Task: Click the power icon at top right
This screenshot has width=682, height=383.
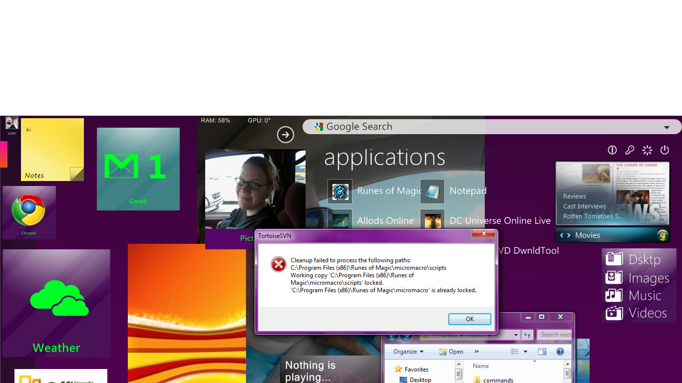Action: 665,150
